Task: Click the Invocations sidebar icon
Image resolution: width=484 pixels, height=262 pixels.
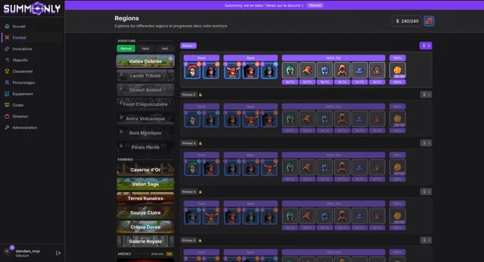Action: tap(7, 49)
